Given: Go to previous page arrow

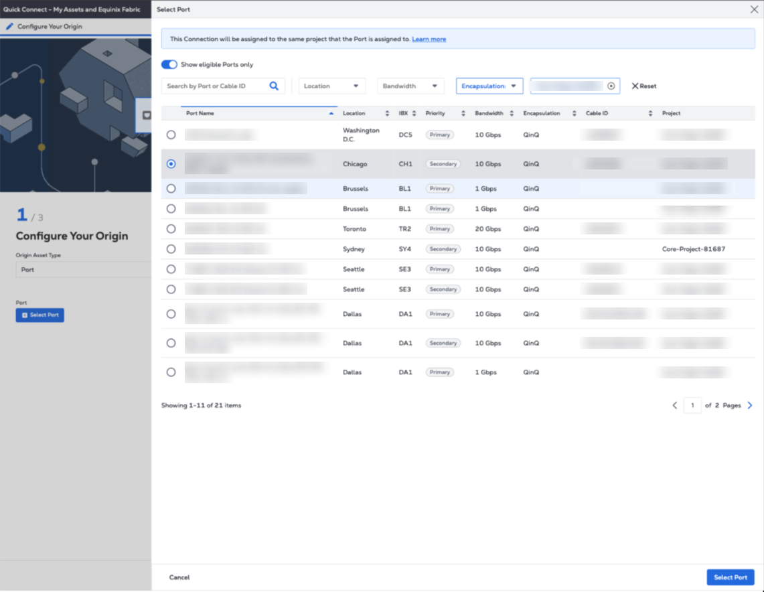Looking at the screenshot, I should click(675, 405).
